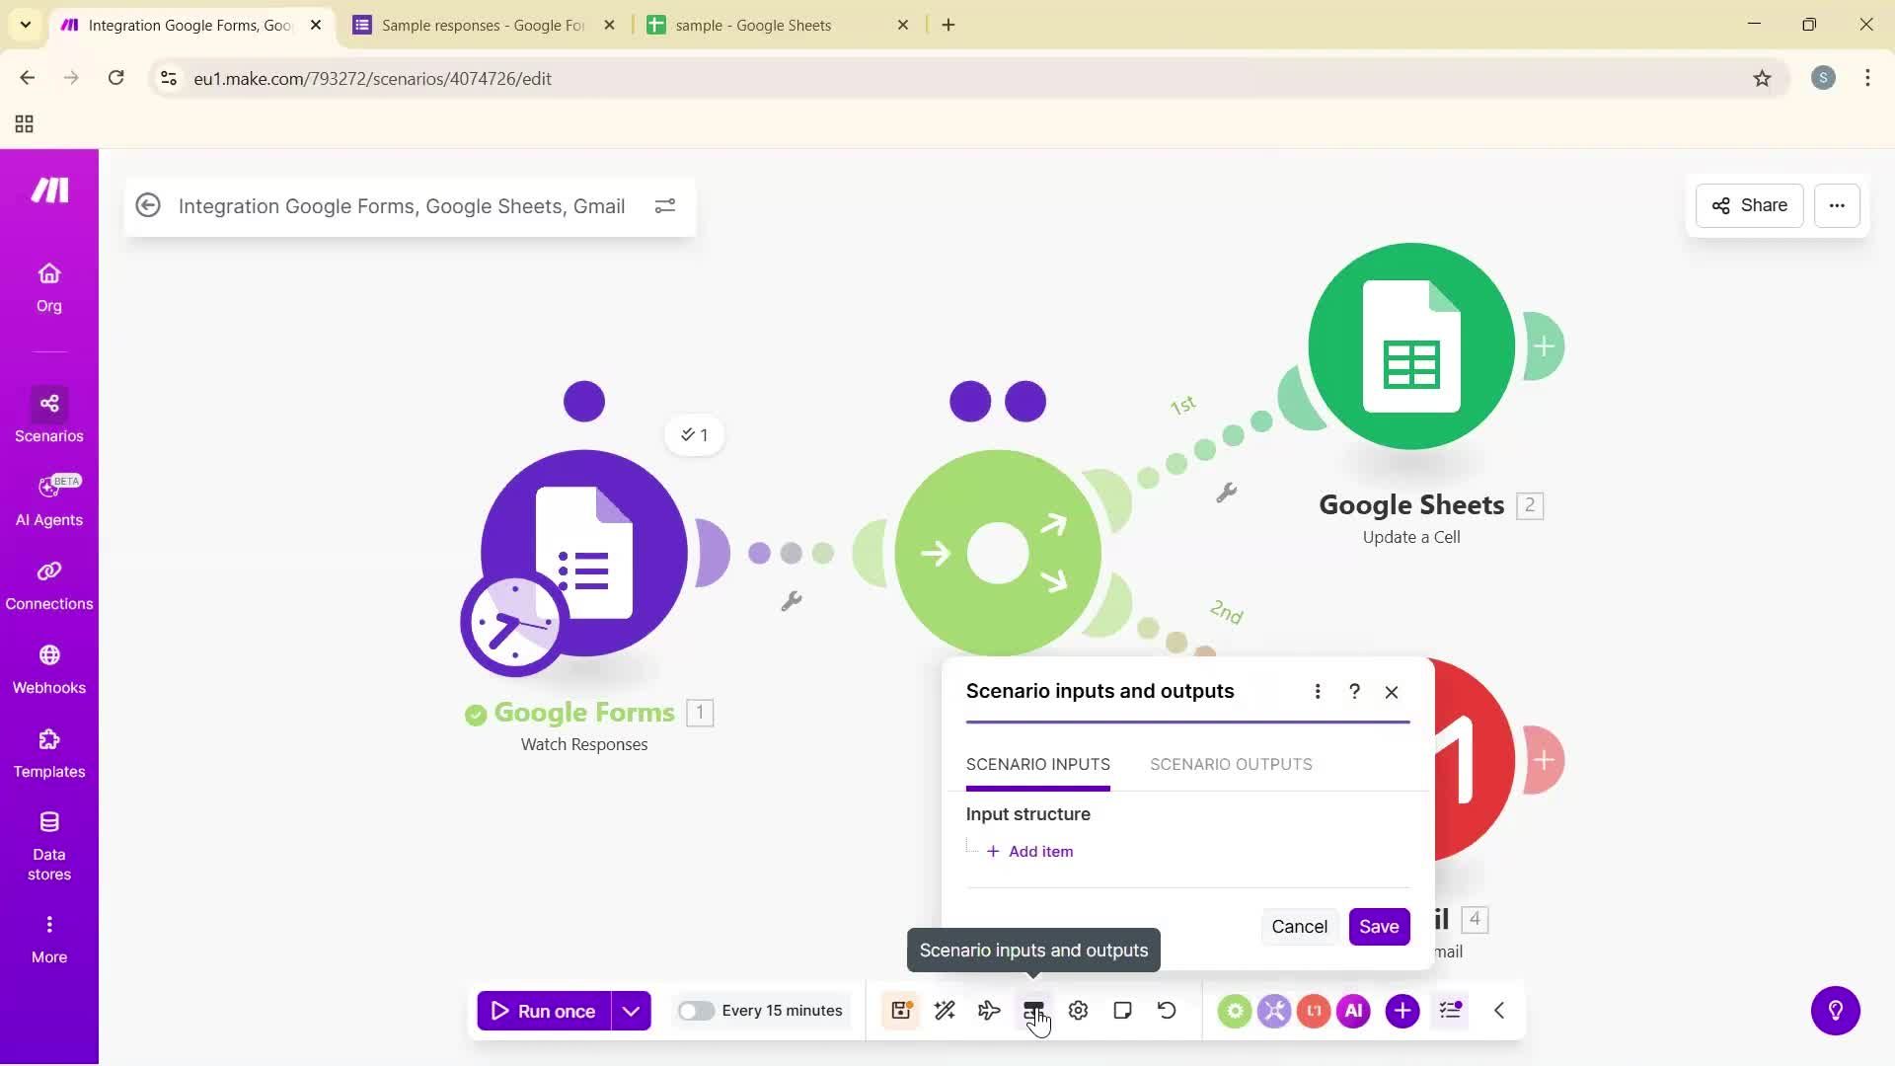
Task: Open scenario settings via the gear icon
Action: (x=1078, y=1010)
